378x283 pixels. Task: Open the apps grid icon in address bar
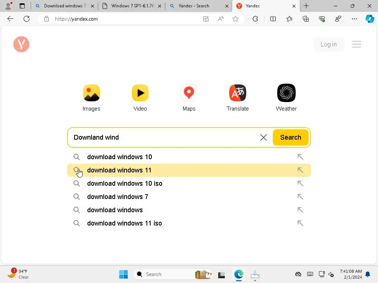(x=206, y=19)
